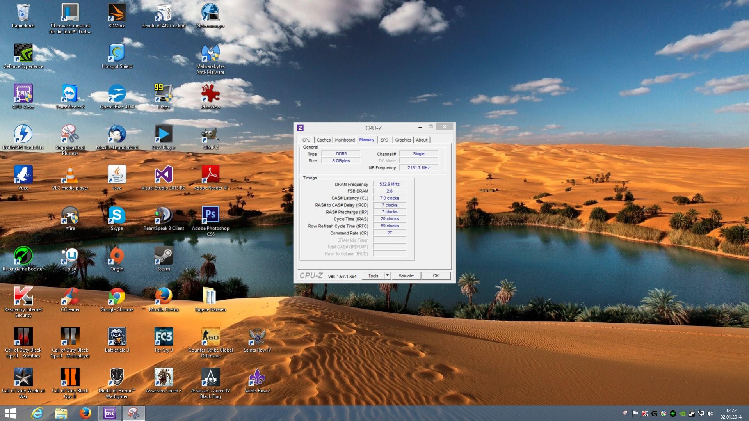Select the Eigene Dateien folder icon

210,300
